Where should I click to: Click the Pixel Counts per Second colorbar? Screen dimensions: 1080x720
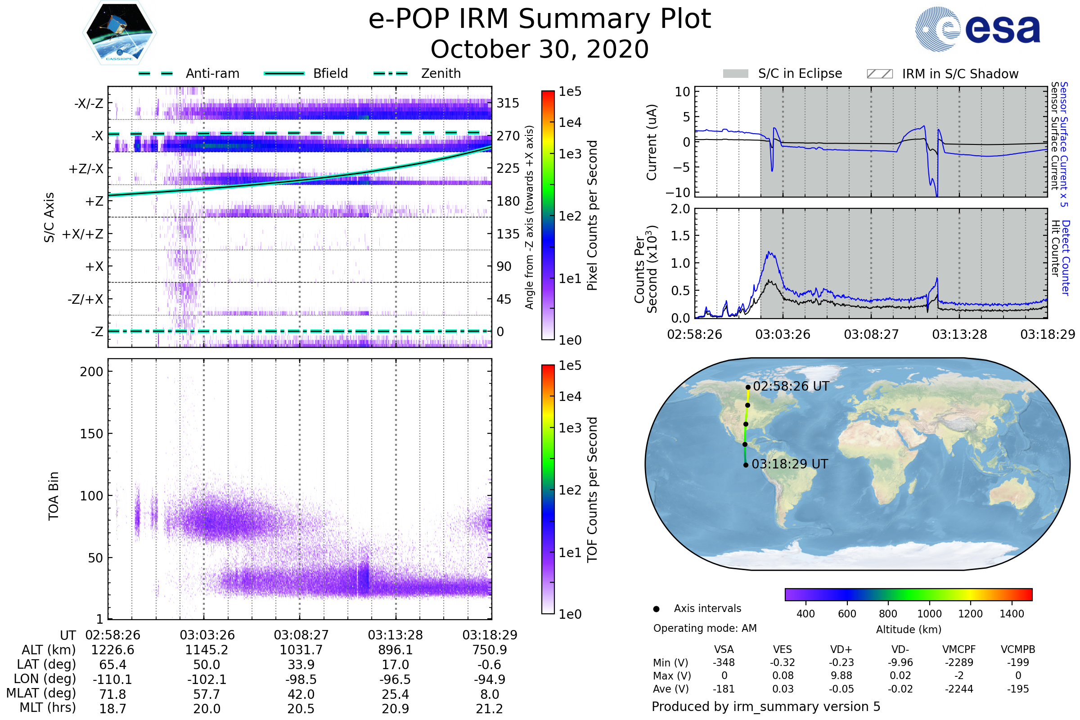point(548,216)
